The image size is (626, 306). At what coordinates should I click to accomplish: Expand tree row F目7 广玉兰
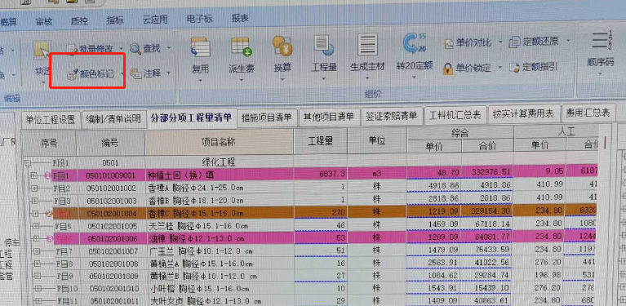point(38,251)
